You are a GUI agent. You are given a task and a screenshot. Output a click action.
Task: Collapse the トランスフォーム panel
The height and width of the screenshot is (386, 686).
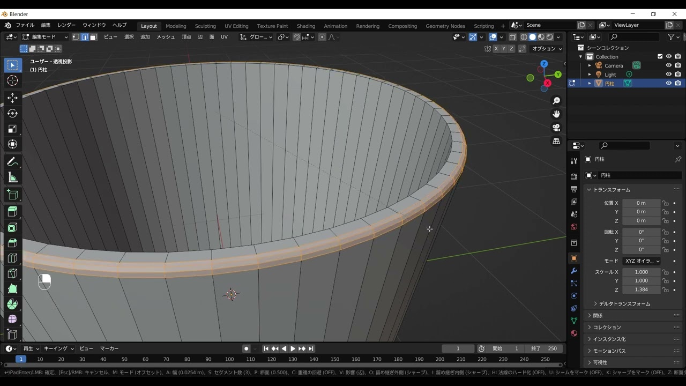pyautogui.click(x=611, y=190)
